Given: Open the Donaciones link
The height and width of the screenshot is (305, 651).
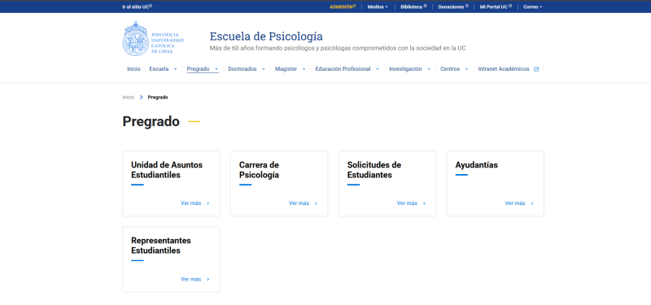Looking at the screenshot, I should pos(451,7).
